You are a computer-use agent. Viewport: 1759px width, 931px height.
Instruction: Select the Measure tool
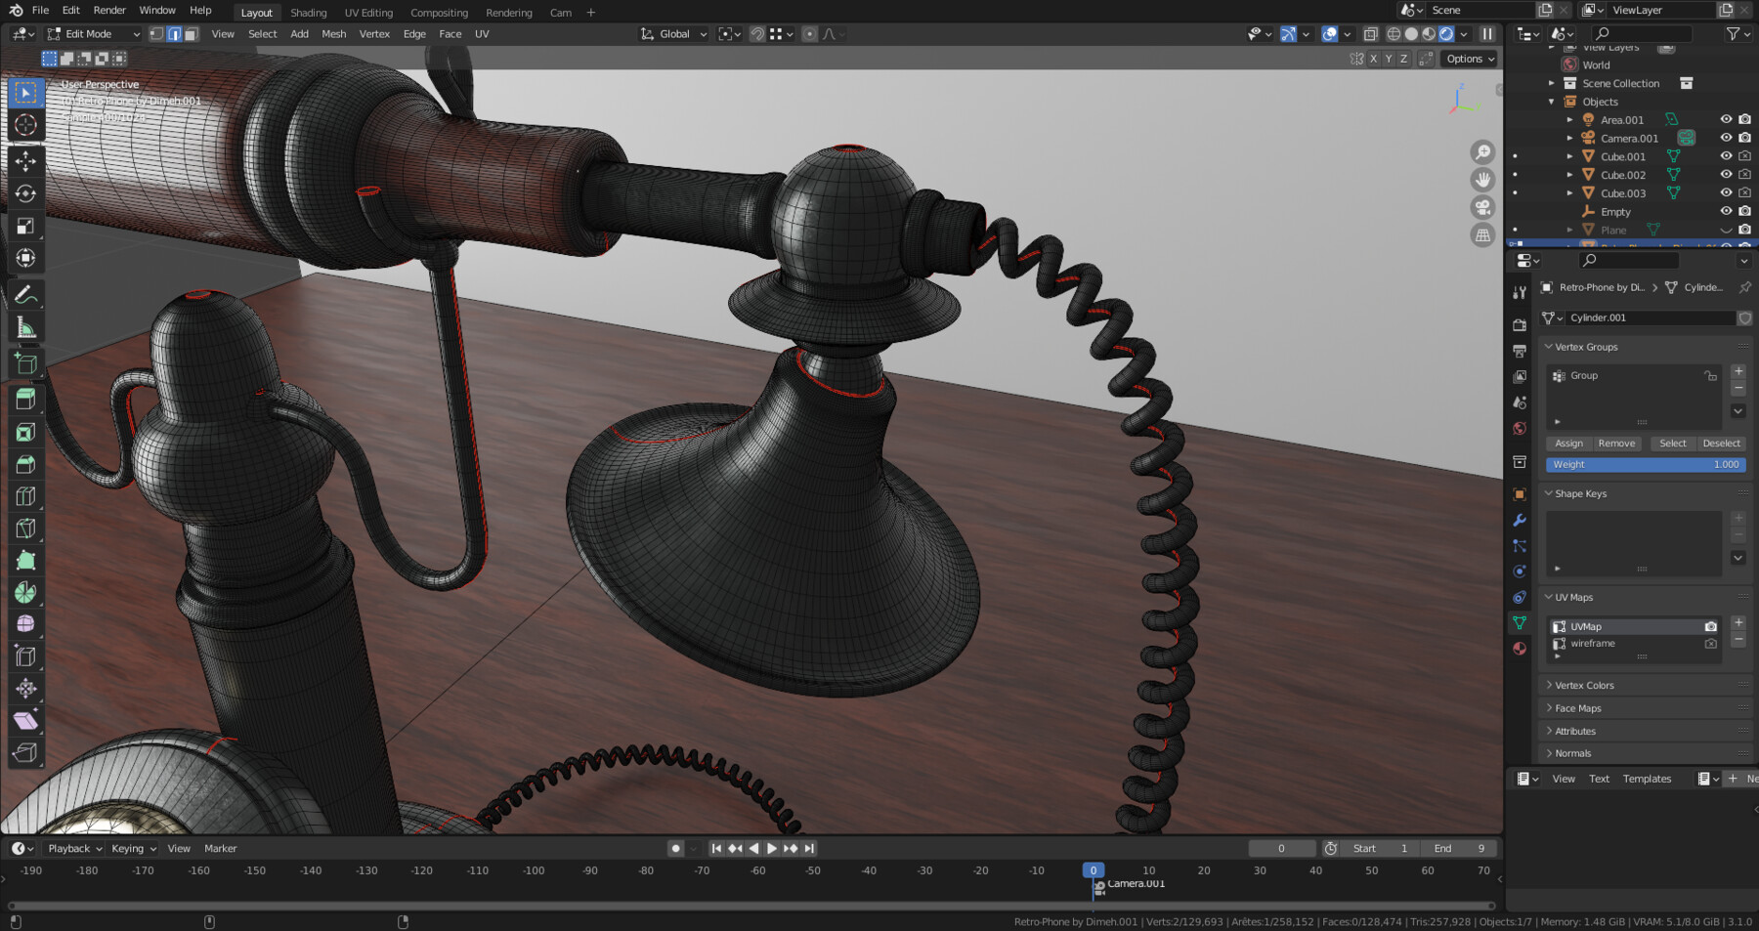pyautogui.click(x=25, y=328)
